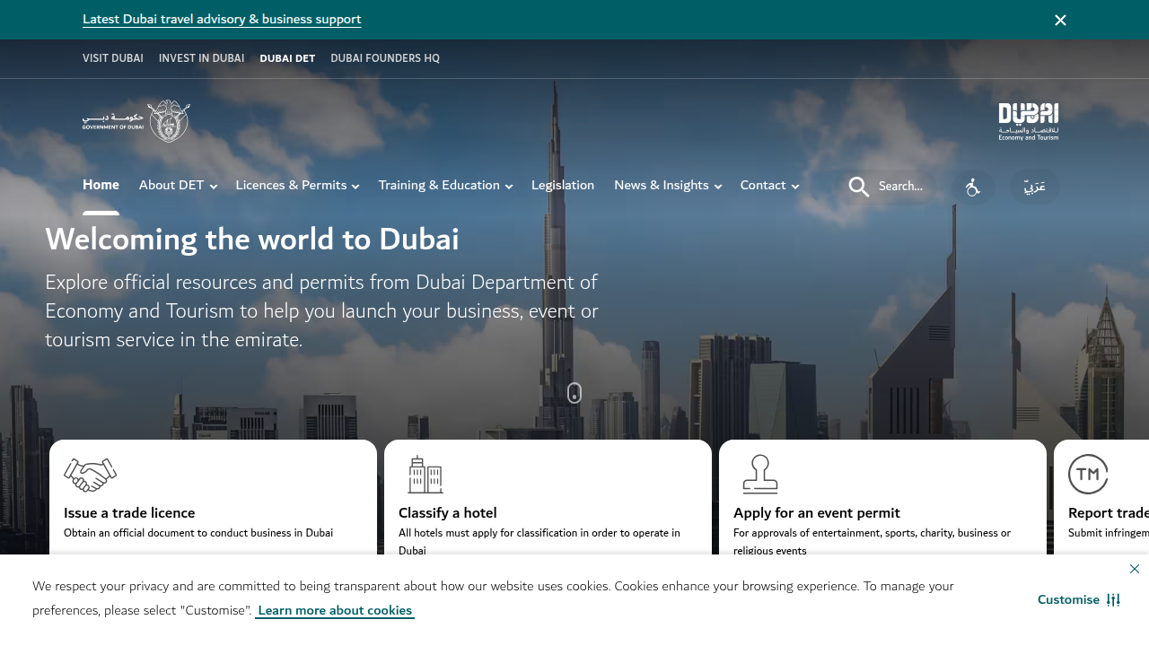Click the TM trademark icon

1088,474
